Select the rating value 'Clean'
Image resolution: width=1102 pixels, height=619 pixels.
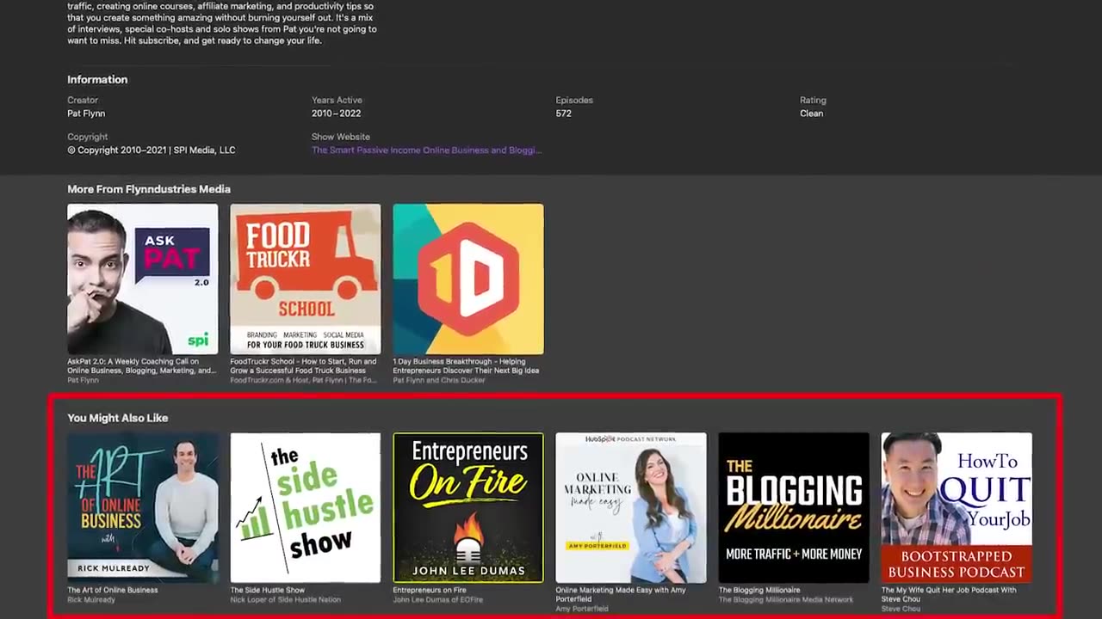pos(811,113)
